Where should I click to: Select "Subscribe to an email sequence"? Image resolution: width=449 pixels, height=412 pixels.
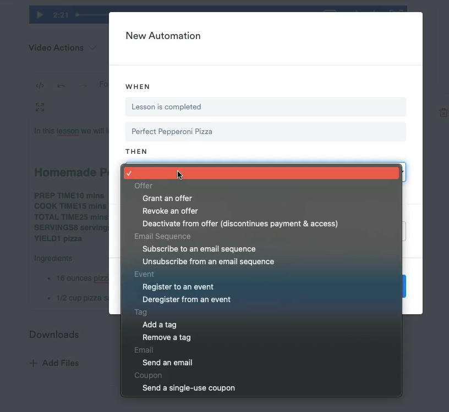pos(199,249)
